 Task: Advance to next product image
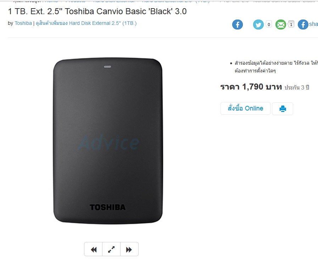pos(129,249)
